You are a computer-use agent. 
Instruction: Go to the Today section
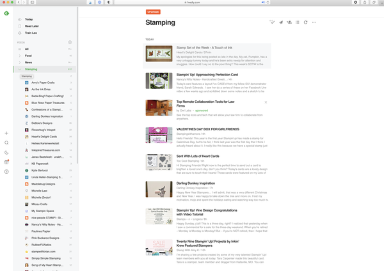(x=29, y=19)
